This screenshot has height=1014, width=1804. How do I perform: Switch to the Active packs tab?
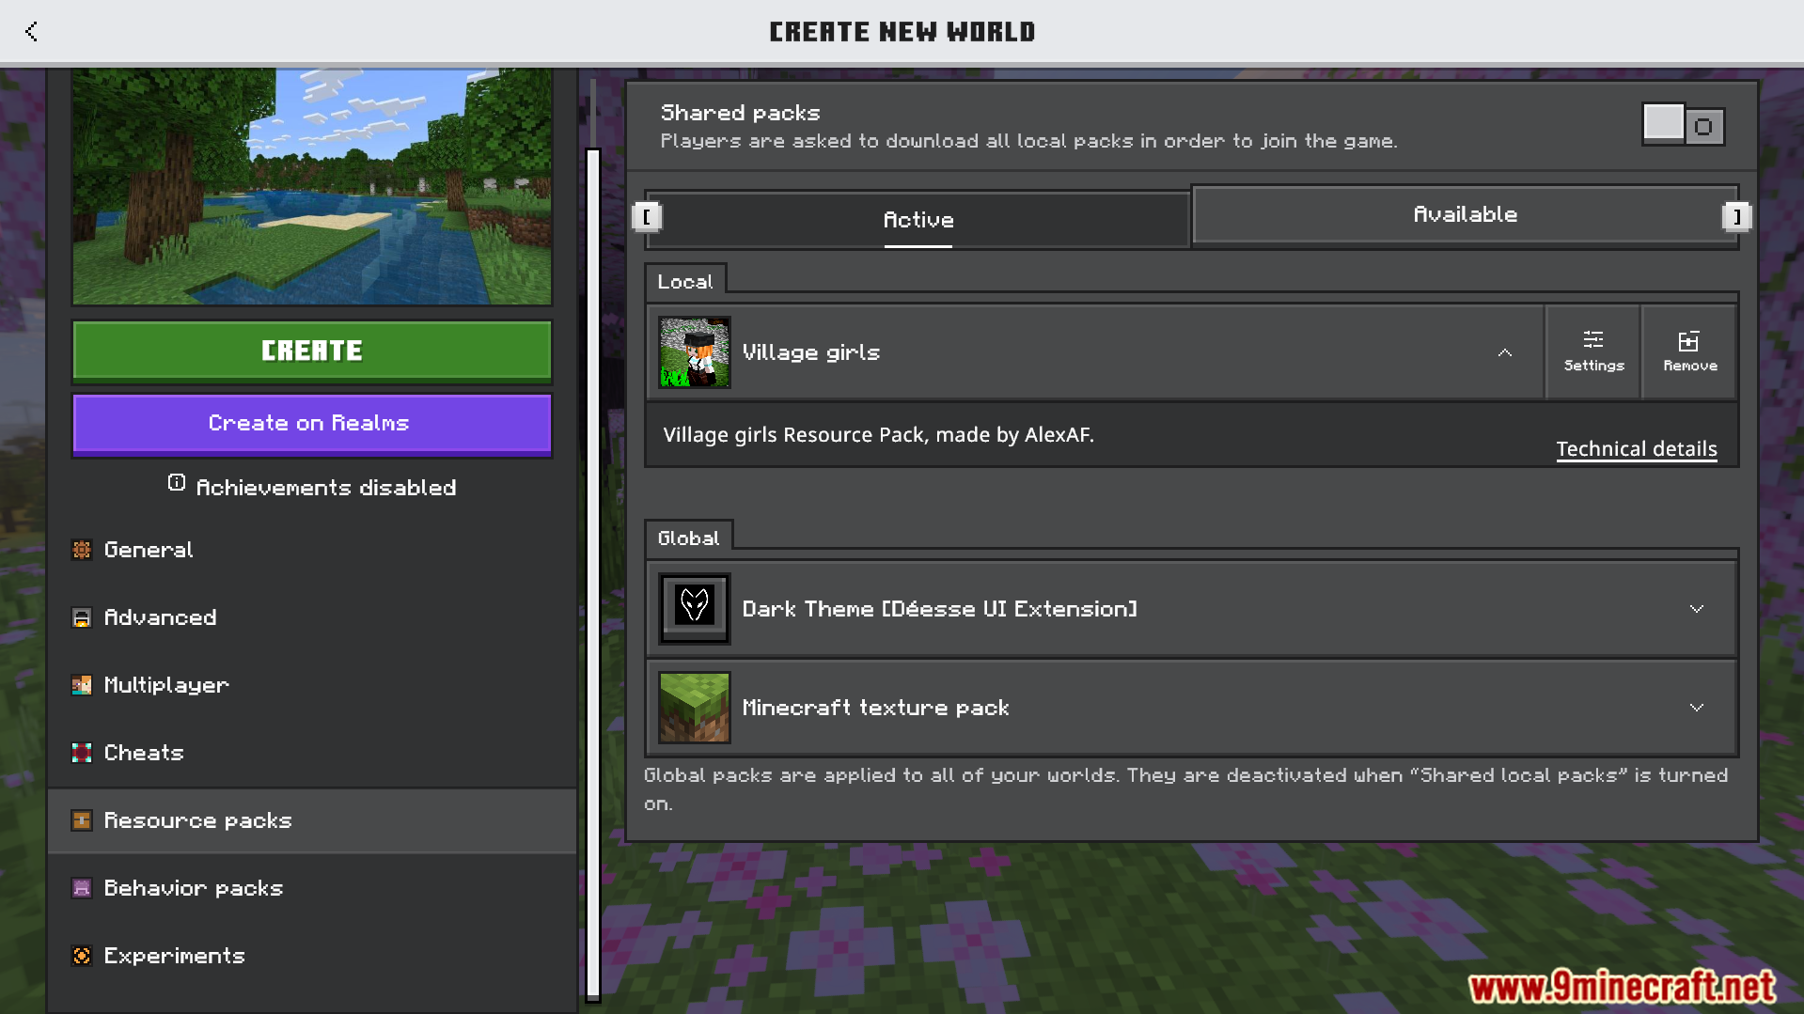click(918, 220)
